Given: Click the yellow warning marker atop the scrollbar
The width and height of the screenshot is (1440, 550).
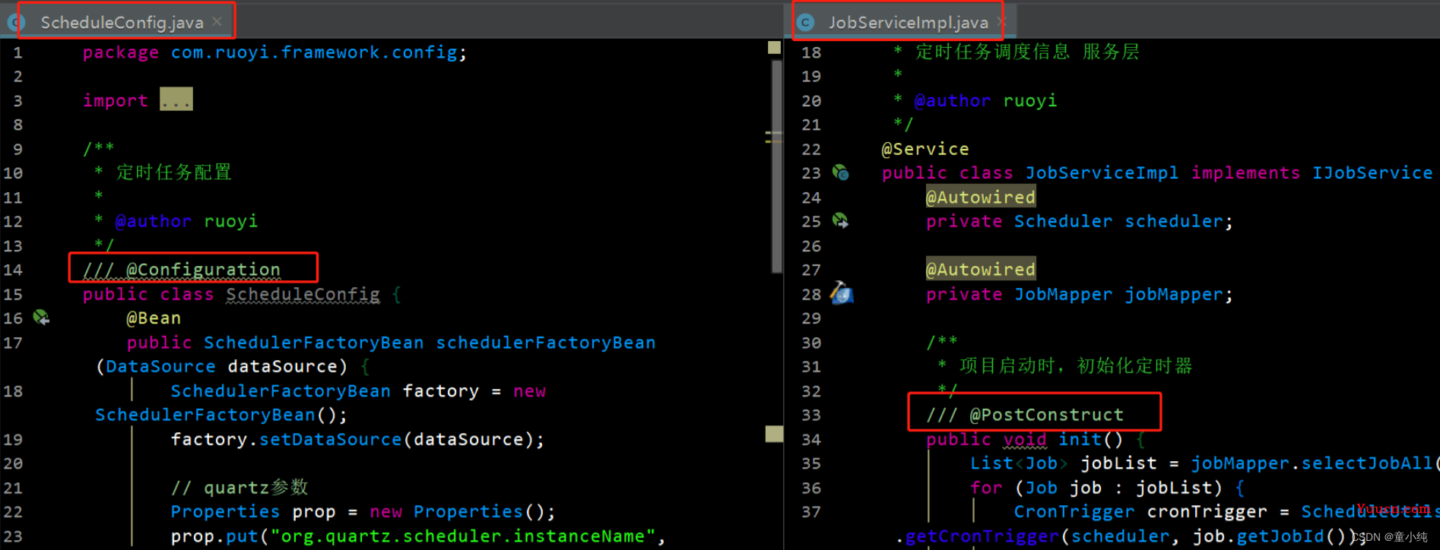Looking at the screenshot, I should point(774,47).
